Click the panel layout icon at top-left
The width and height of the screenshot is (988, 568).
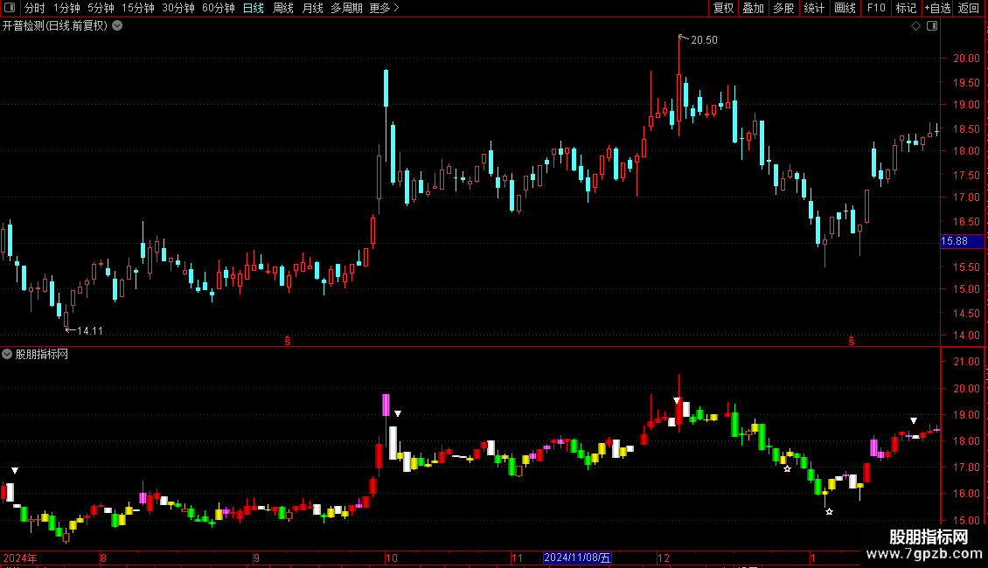click(10, 8)
